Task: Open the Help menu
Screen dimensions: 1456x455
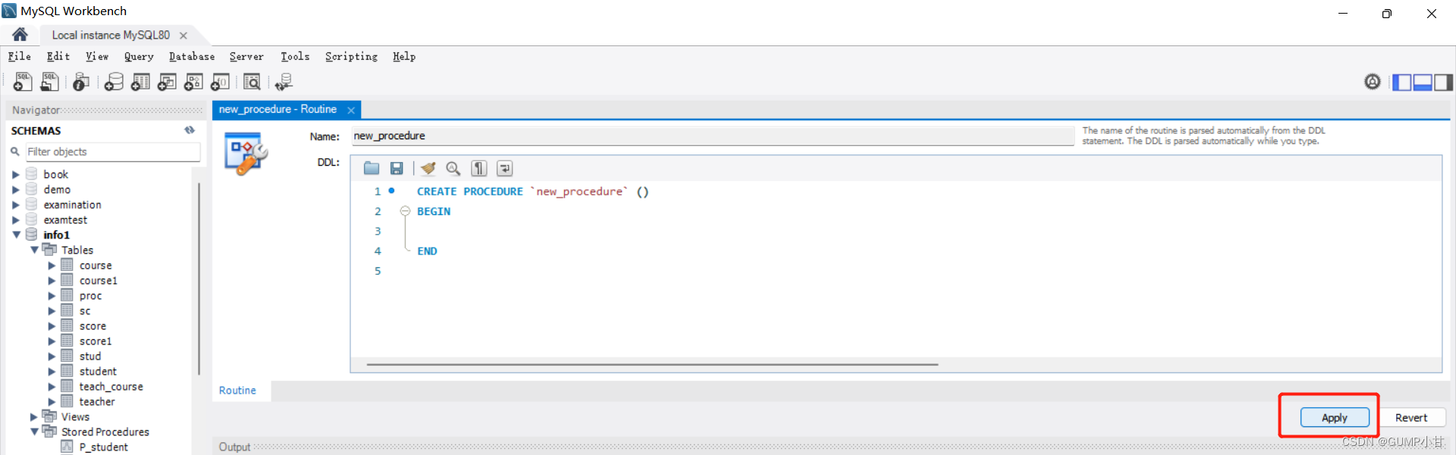Action: [x=404, y=56]
